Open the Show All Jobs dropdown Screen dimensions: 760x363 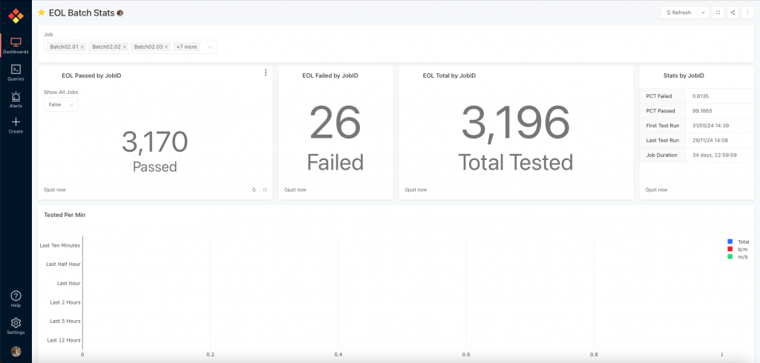pyautogui.click(x=61, y=105)
